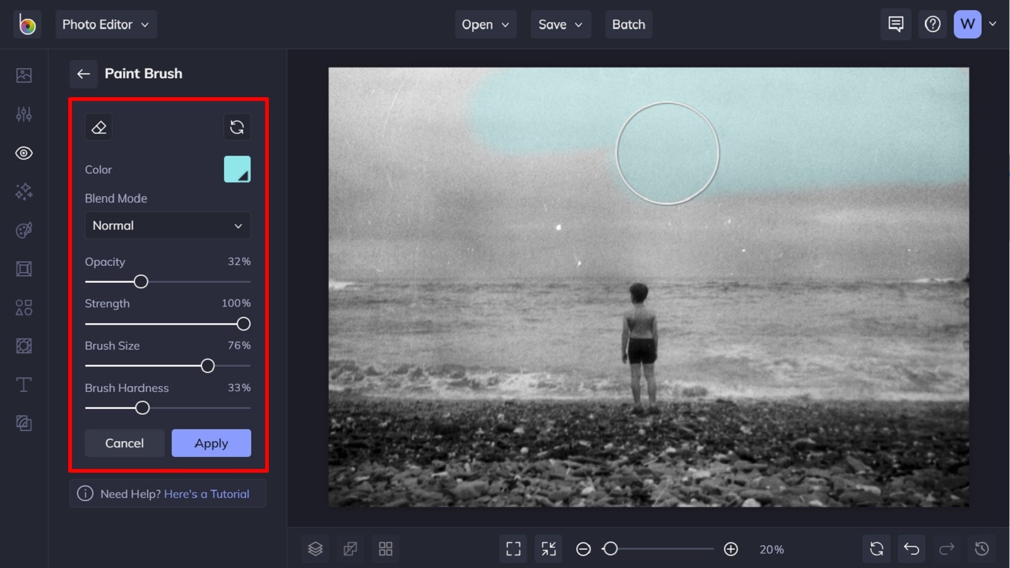
Task: Expand the Save menu
Action: pos(559,24)
